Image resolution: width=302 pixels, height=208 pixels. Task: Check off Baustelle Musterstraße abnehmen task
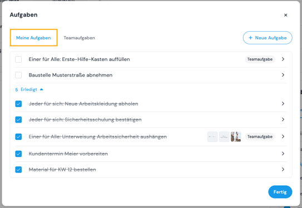pos(18,75)
